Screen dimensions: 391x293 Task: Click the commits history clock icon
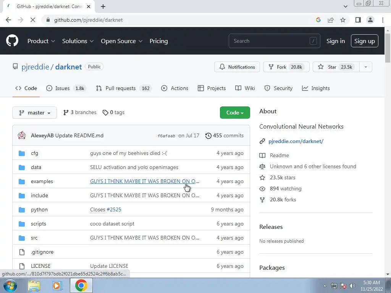pos(208,135)
